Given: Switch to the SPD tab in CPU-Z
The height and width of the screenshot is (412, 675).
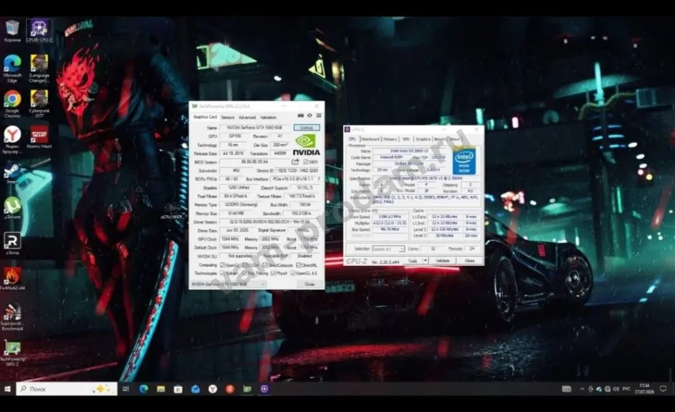Looking at the screenshot, I should pyautogui.click(x=406, y=139).
